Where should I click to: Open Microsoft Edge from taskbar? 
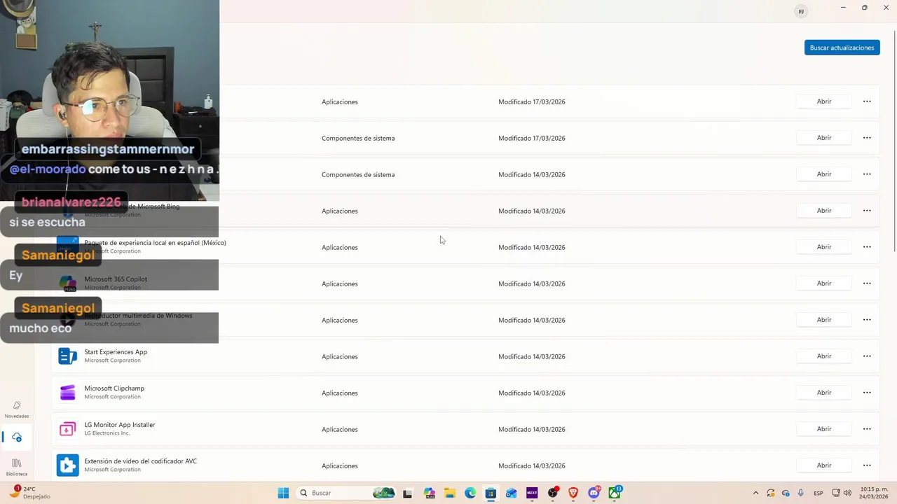click(470, 493)
